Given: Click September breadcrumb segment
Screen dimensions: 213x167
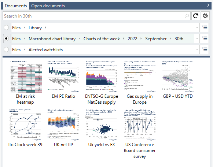Looking at the screenshot, I should coord(156,39).
